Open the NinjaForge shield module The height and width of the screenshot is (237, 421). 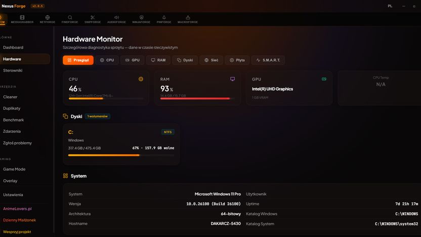coord(141,19)
